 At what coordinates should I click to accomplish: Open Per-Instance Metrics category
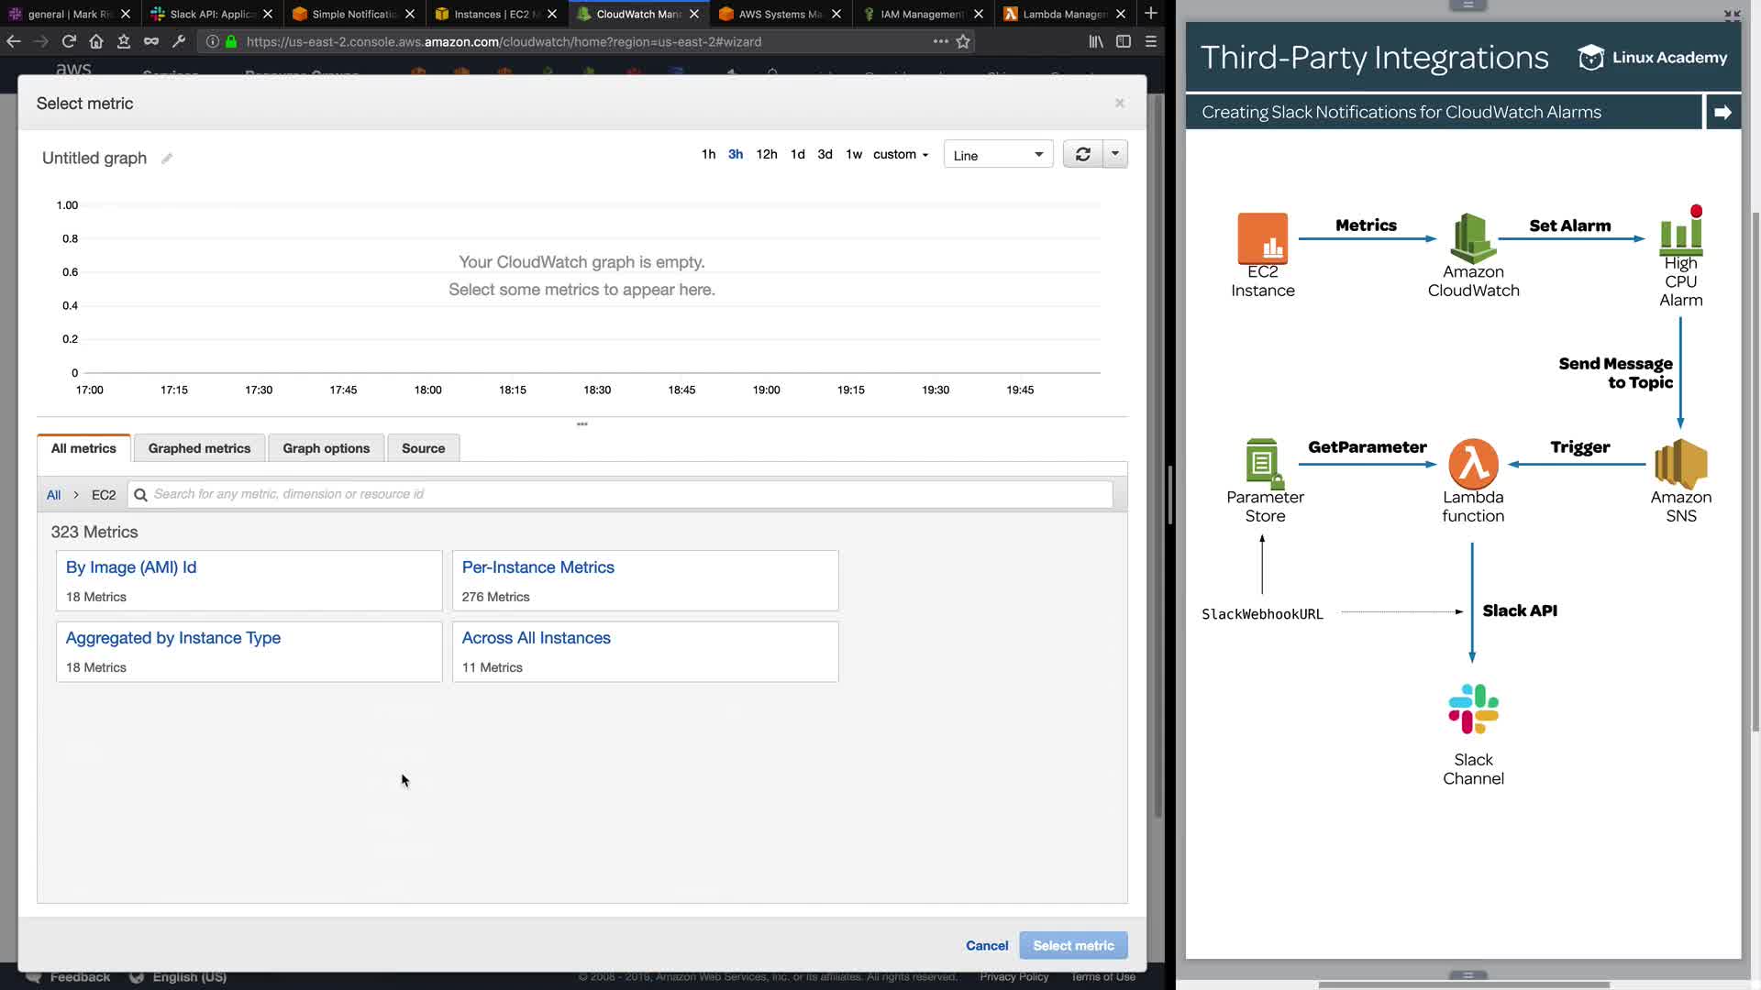click(x=537, y=567)
